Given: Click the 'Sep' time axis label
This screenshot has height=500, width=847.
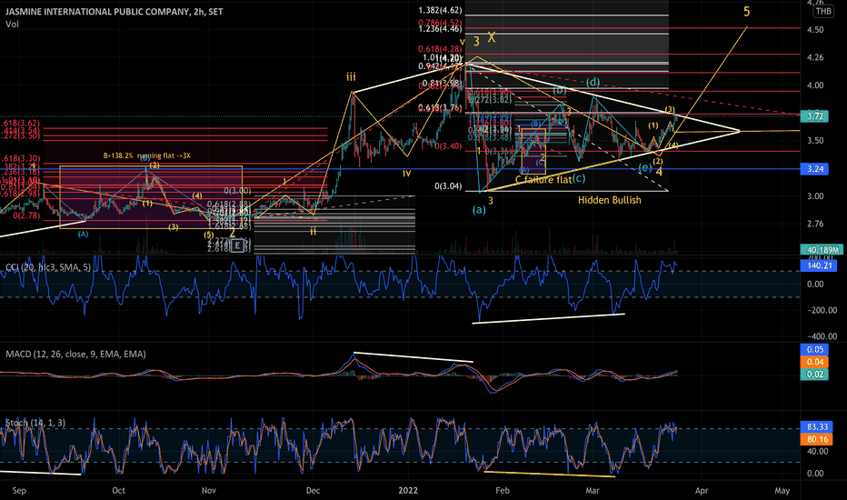Looking at the screenshot, I should point(19,491).
